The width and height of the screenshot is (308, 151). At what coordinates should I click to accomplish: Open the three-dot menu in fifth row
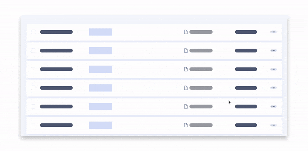click(x=273, y=107)
